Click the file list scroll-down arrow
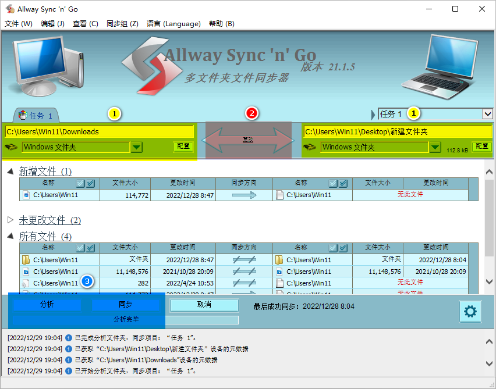 tap(489, 281)
